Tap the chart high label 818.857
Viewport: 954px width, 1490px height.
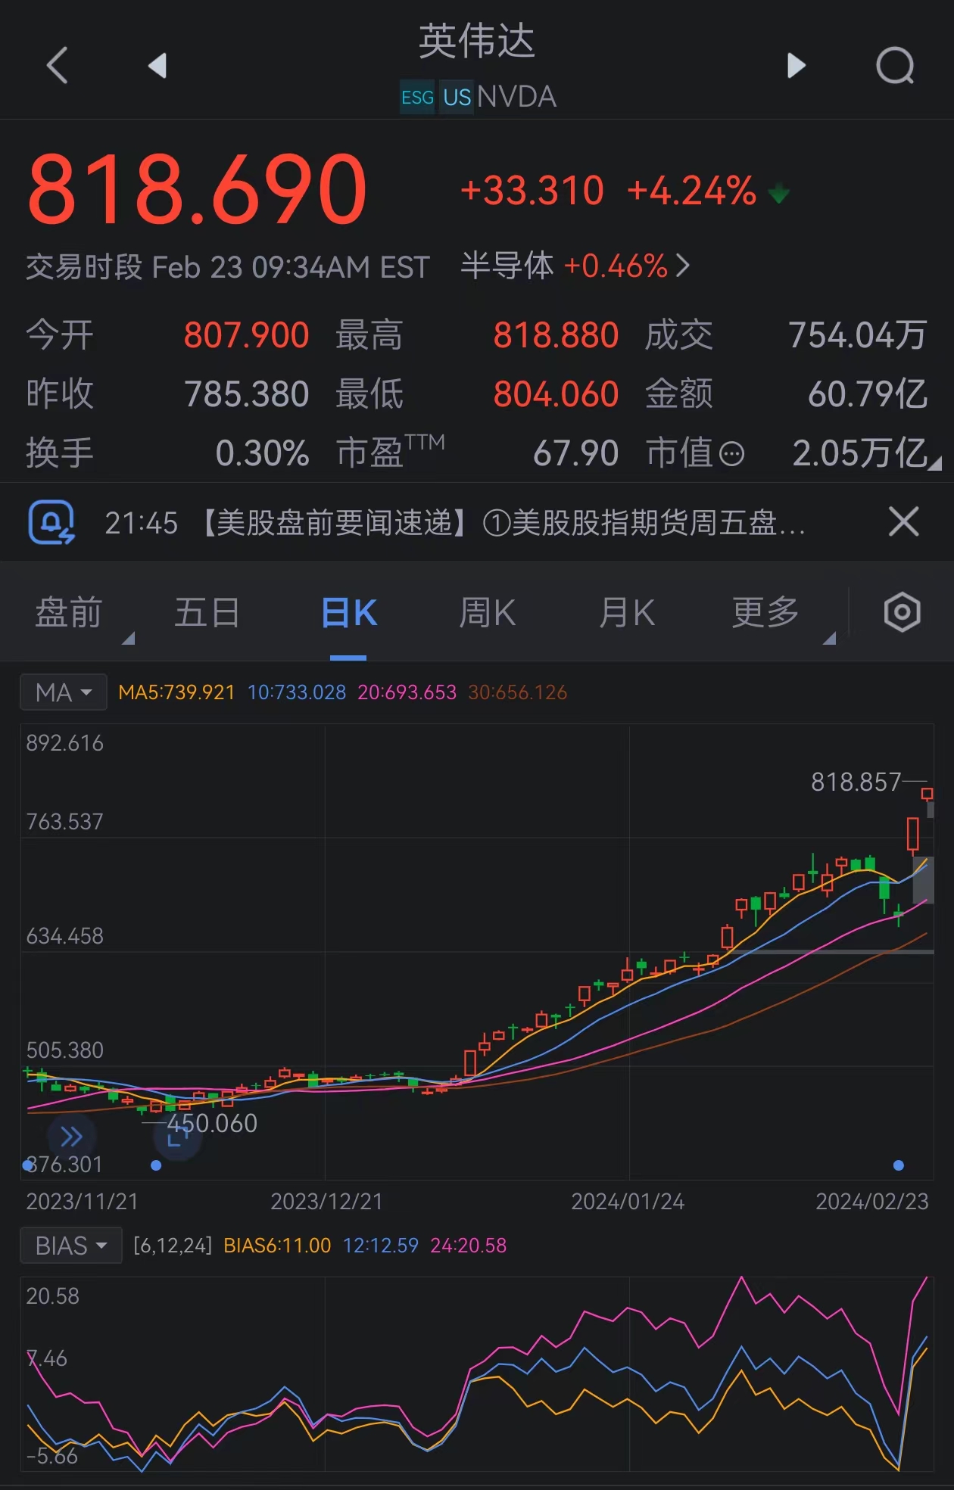coord(856,782)
